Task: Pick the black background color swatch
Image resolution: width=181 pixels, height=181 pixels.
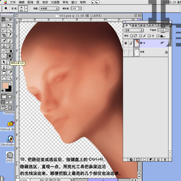Action: (x=10, y=89)
